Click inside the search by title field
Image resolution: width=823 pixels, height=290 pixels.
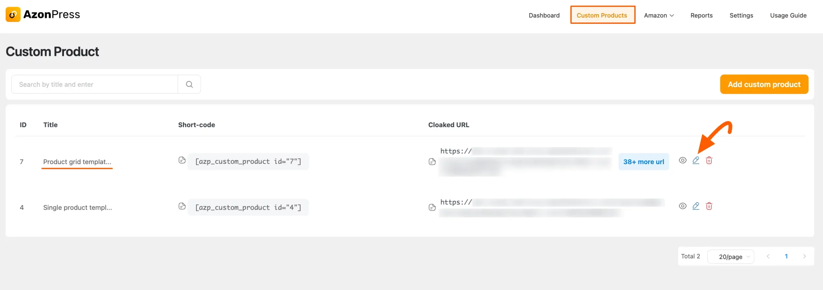(x=93, y=84)
